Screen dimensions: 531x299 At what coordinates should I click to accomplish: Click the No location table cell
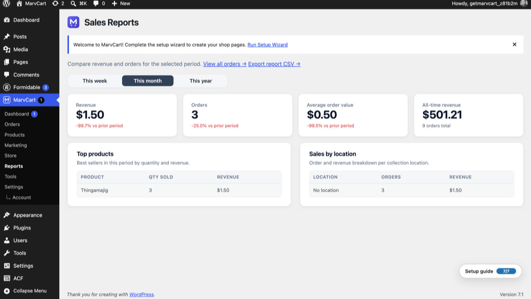pos(326,190)
